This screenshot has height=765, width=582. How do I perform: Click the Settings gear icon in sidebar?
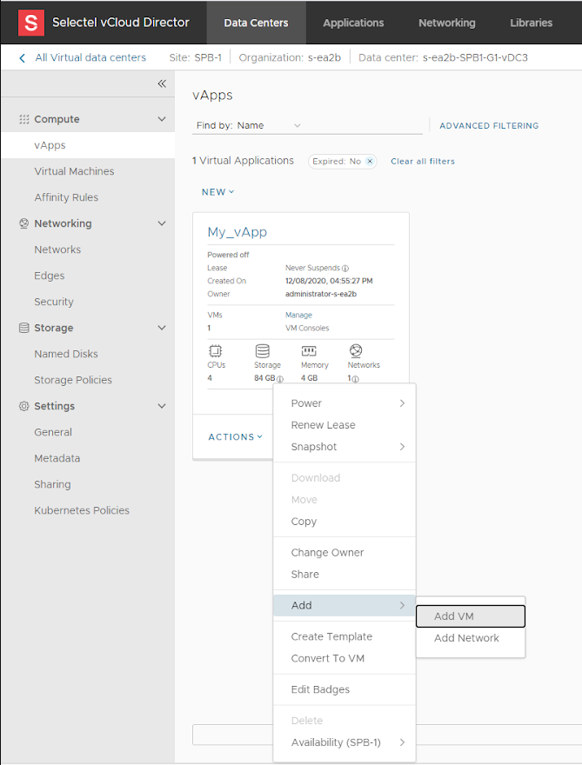click(x=24, y=406)
